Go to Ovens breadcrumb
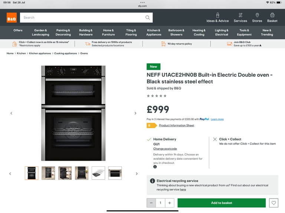Screen dimensions: 285x213 (x=84, y=53)
